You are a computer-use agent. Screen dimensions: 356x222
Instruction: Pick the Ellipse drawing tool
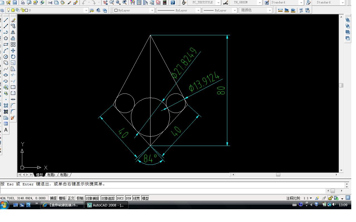click(6, 75)
